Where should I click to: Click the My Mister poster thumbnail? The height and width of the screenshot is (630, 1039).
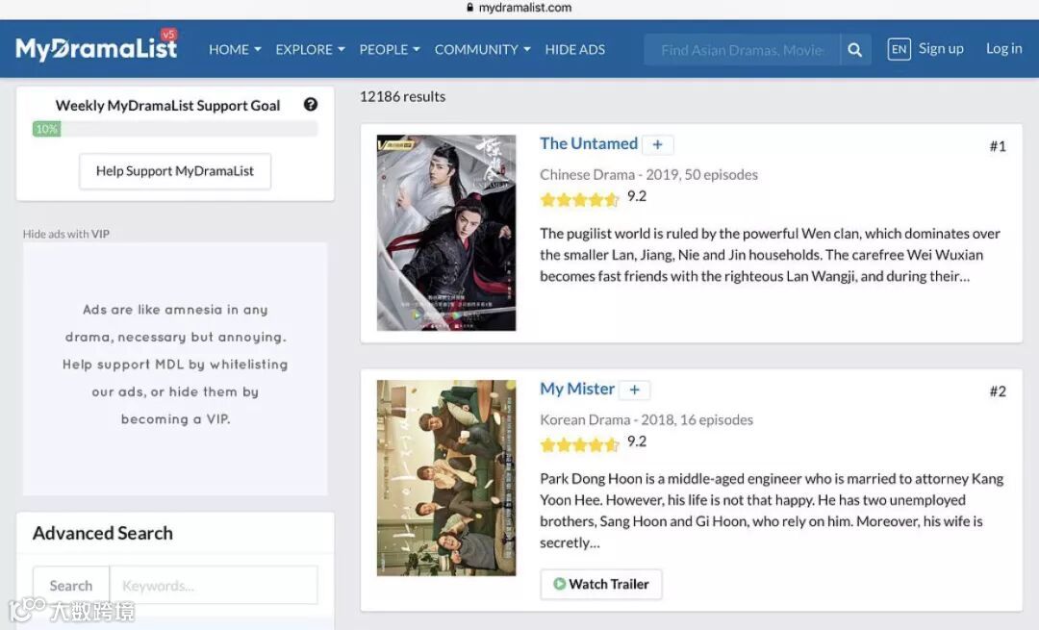[446, 478]
